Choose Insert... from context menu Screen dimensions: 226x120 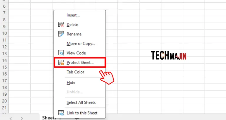click(73, 15)
